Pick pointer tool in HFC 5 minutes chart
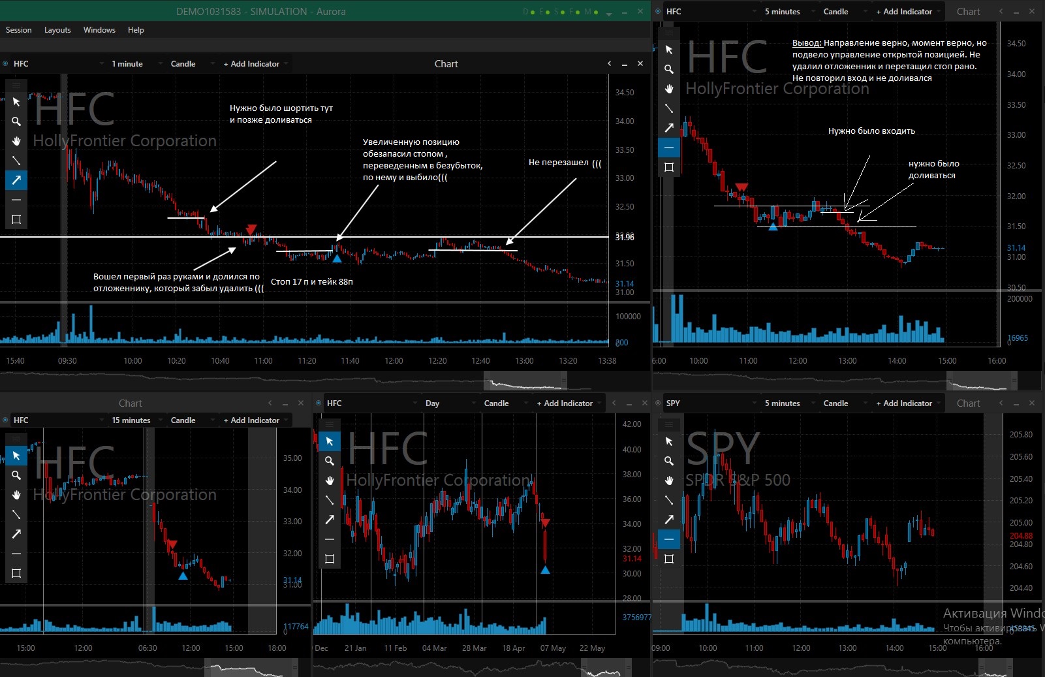The width and height of the screenshot is (1045, 677). click(x=669, y=50)
